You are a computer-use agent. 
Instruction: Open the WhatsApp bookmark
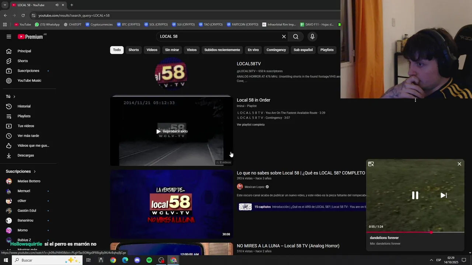point(47,25)
